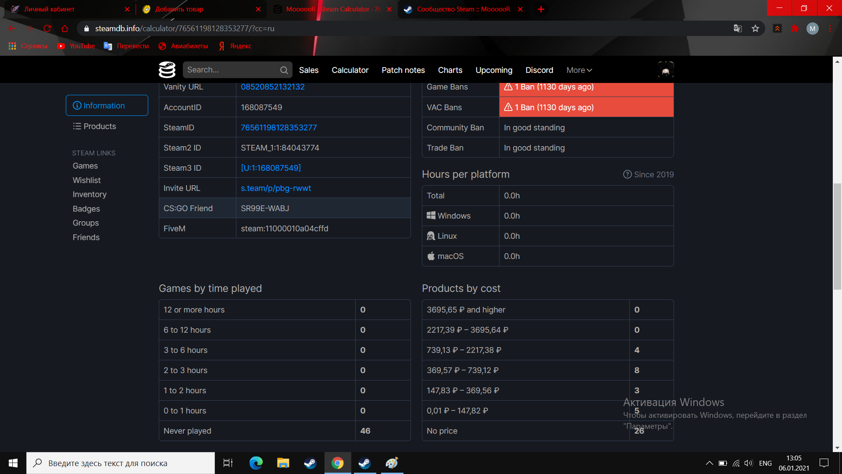This screenshot has width=842, height=474.
Task: Open File Explorer from taskbar
Action: pyautogui.click(x=283, y=463)
